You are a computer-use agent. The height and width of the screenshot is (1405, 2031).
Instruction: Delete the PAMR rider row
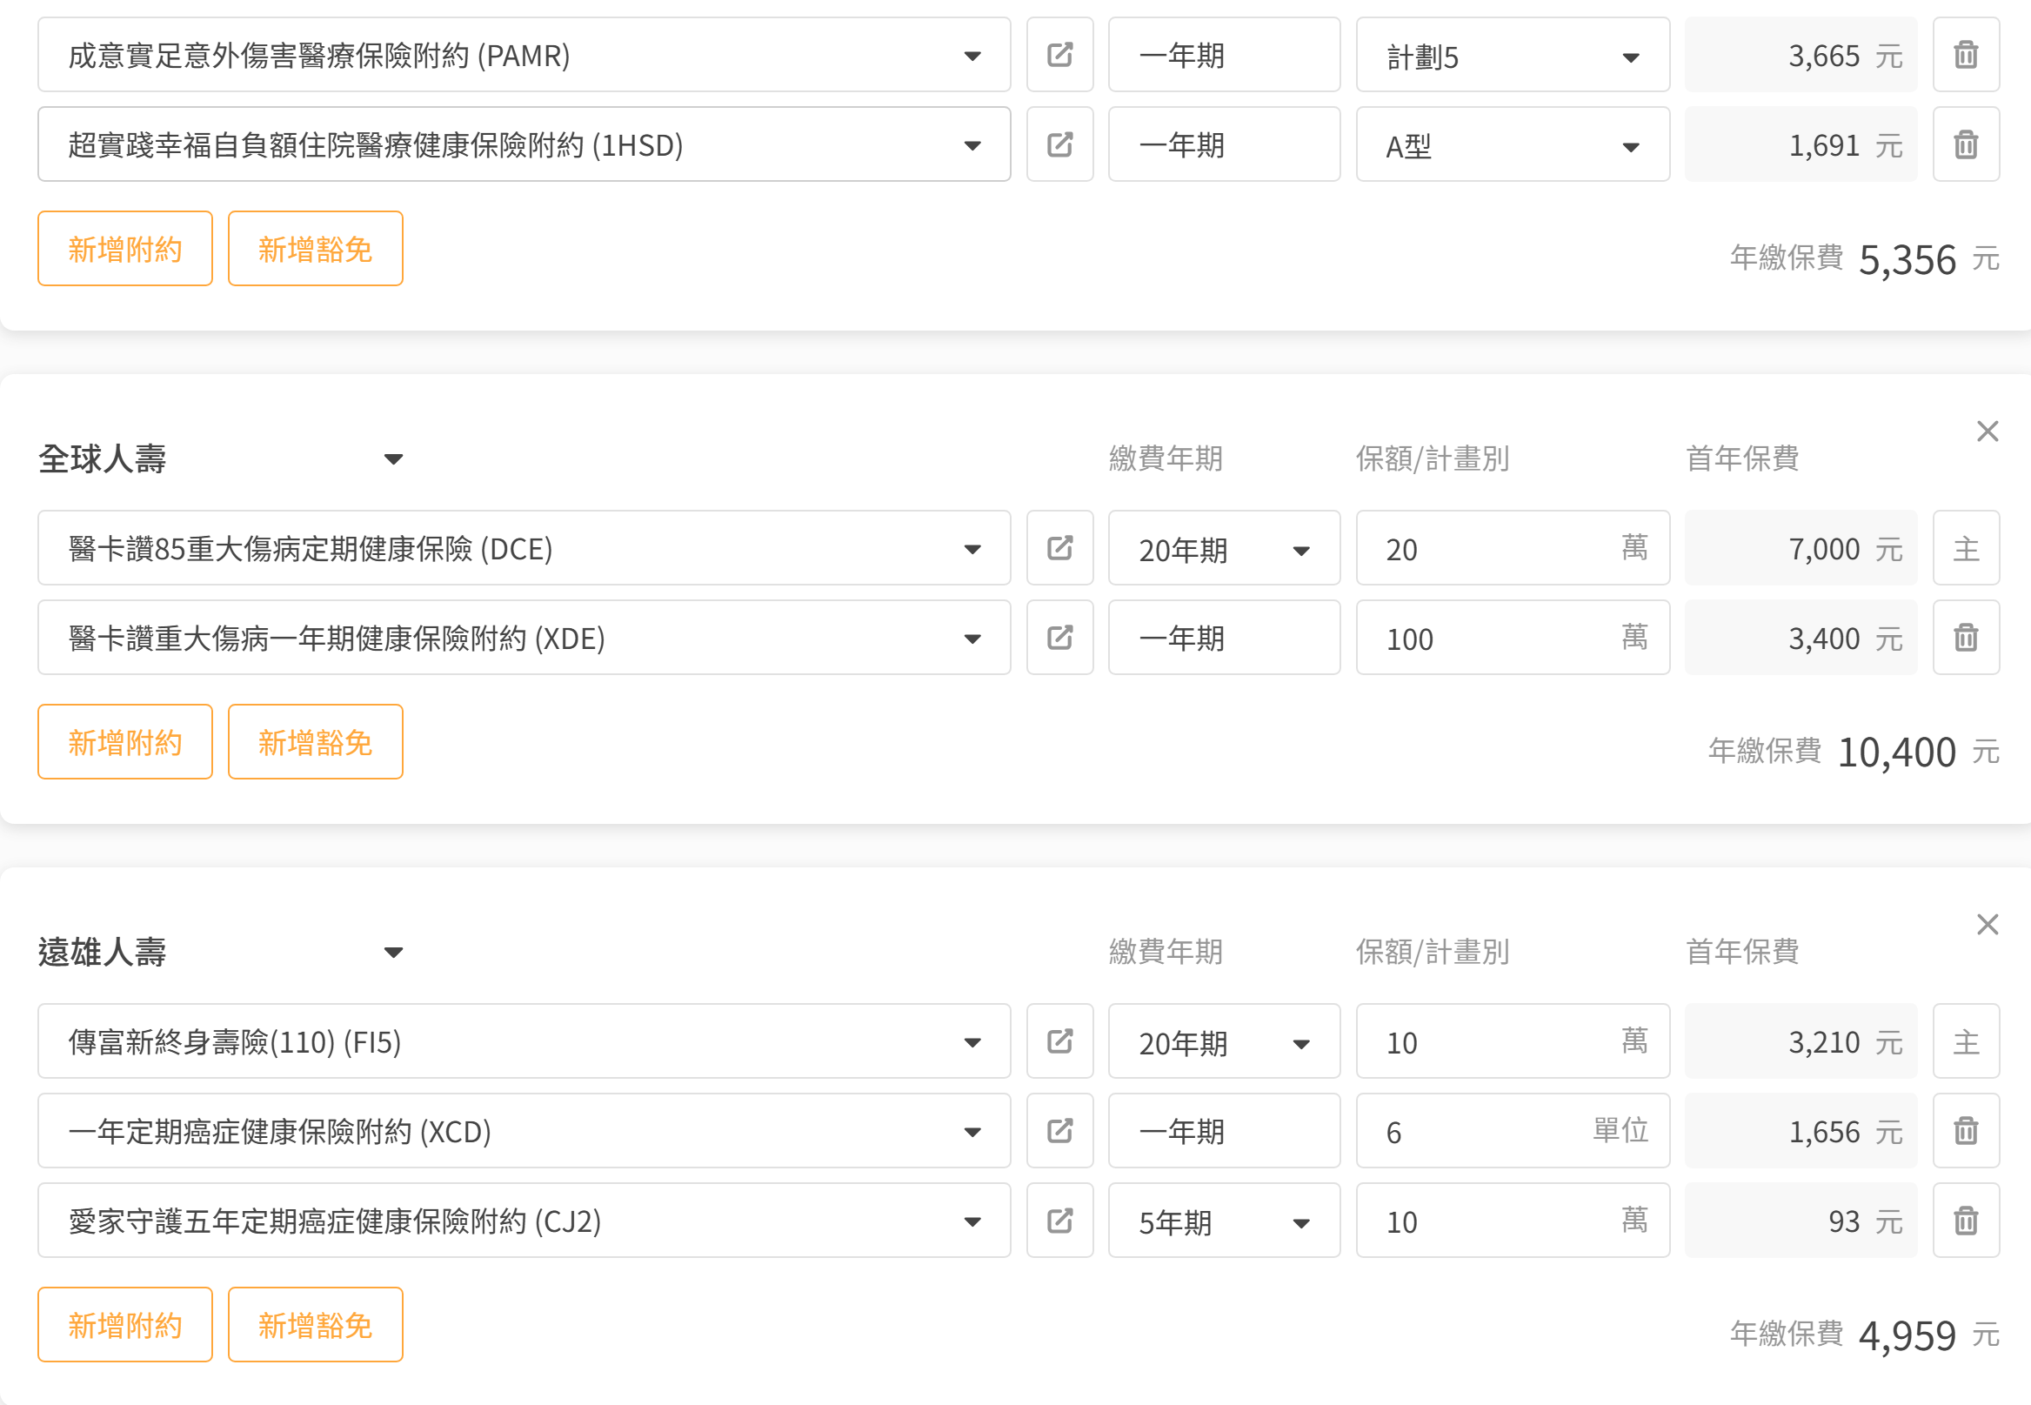(x=1965, y=56)
